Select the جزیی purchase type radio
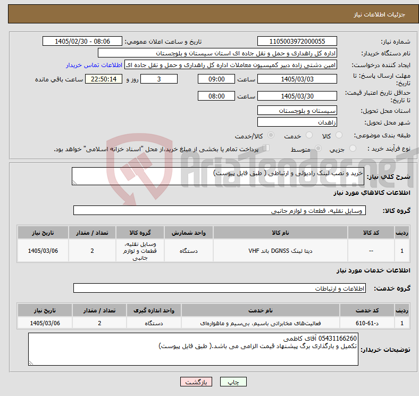The image size is (419, 396). 353,148
